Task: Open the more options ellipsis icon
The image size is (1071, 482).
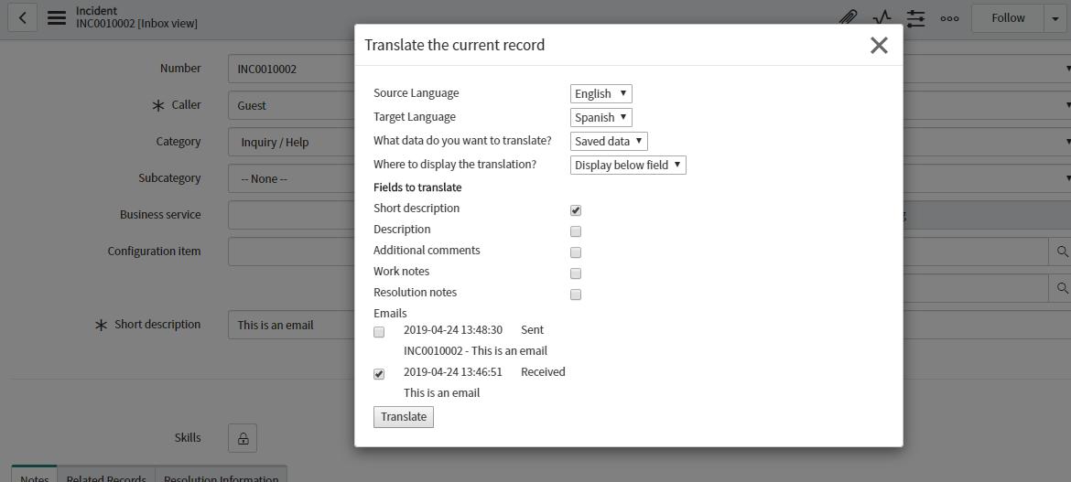Action: pyautogui.click(x=949, y=18)
